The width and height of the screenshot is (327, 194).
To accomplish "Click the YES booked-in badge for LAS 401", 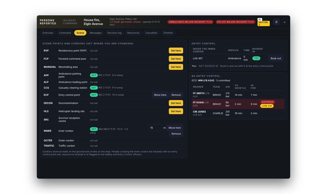I will click(x=256, y=58).
